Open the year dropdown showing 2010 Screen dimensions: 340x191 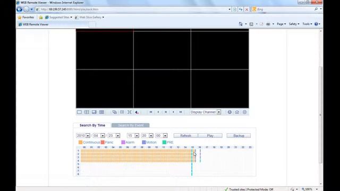tap(88, 136)
